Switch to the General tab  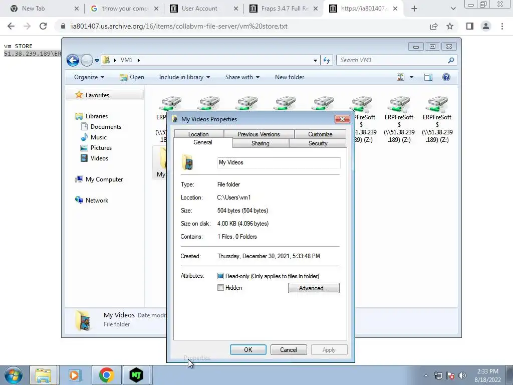203,142
